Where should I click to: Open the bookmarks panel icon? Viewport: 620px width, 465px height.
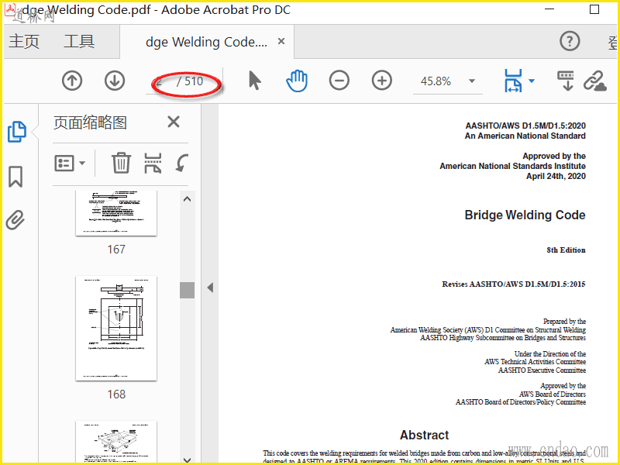(x=15, y=177)
